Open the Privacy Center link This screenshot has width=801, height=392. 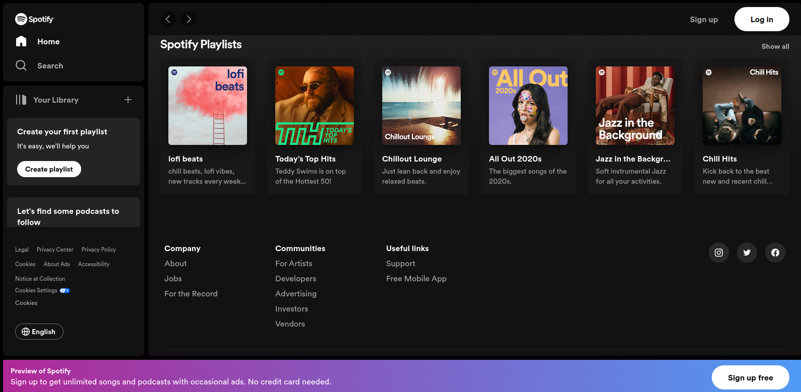pyautogui.click(x=55, y=250)
